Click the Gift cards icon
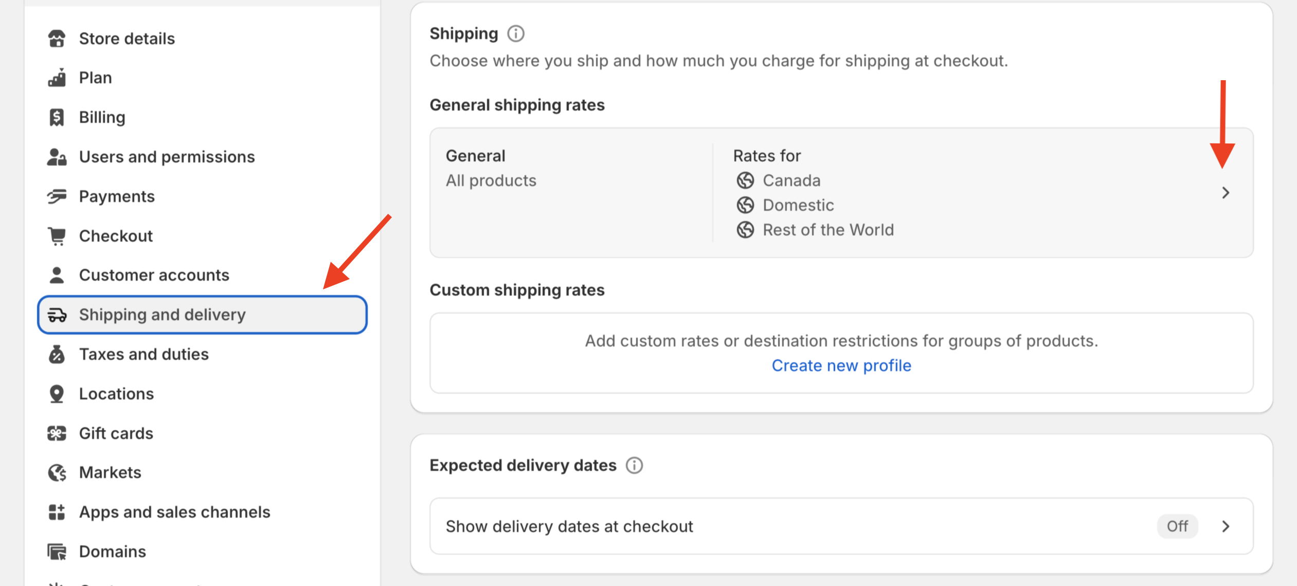Image resolution: width=1297 pixels, height=586 pixels. (57, 433)
